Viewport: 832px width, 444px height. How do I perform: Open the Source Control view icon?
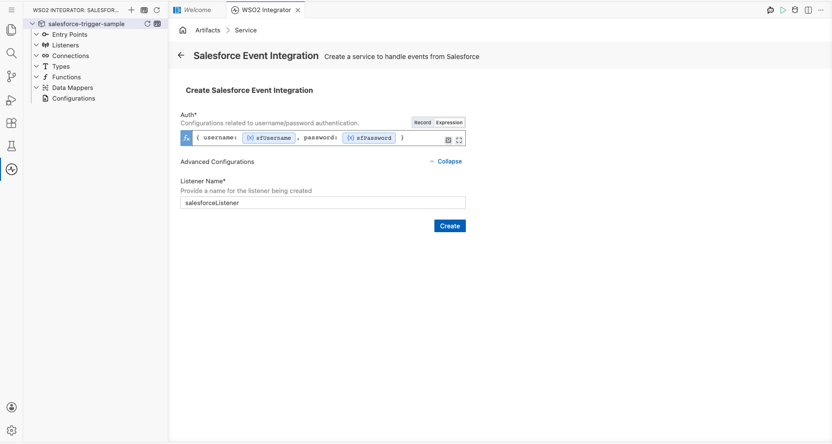[12, 76]
